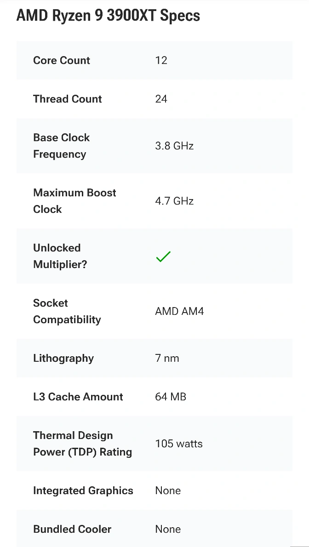Click the Socket Compatibility label
The height and width of the screenshot is (547, 309).
(67, 311)
